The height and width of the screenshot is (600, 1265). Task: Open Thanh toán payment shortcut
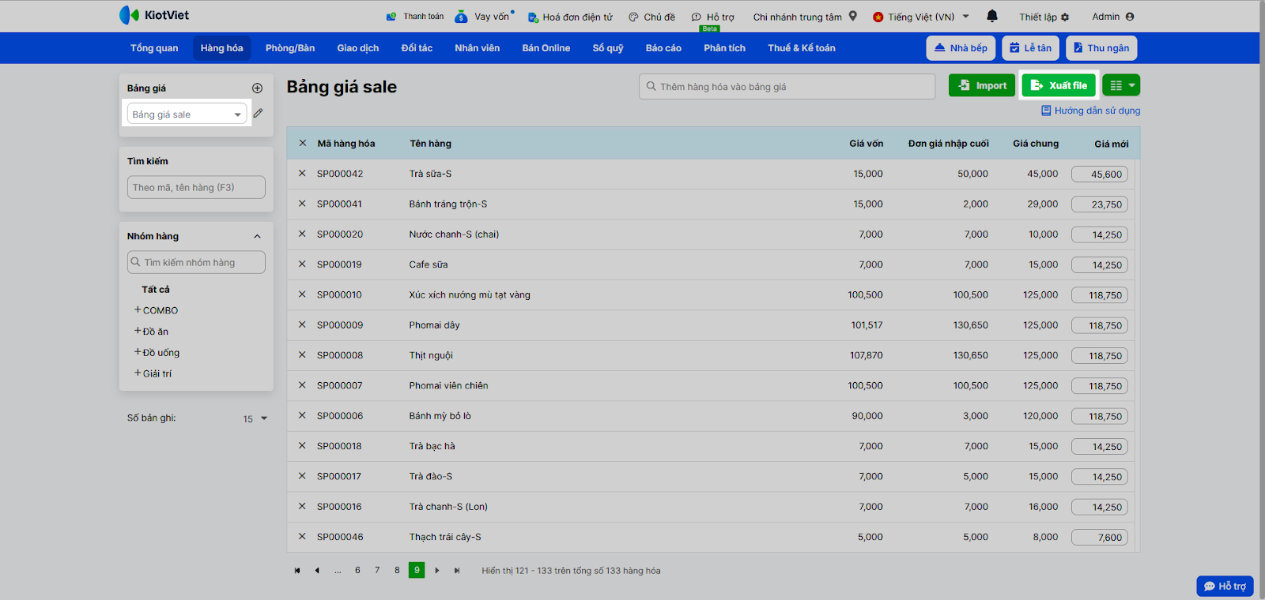(415, 17)
